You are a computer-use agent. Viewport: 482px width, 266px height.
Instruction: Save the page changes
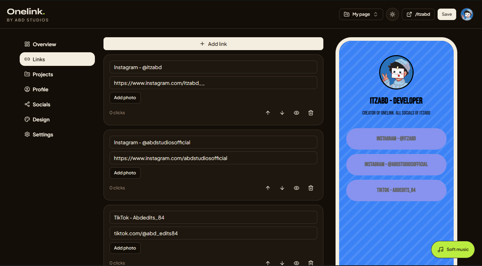pos(447,14)
